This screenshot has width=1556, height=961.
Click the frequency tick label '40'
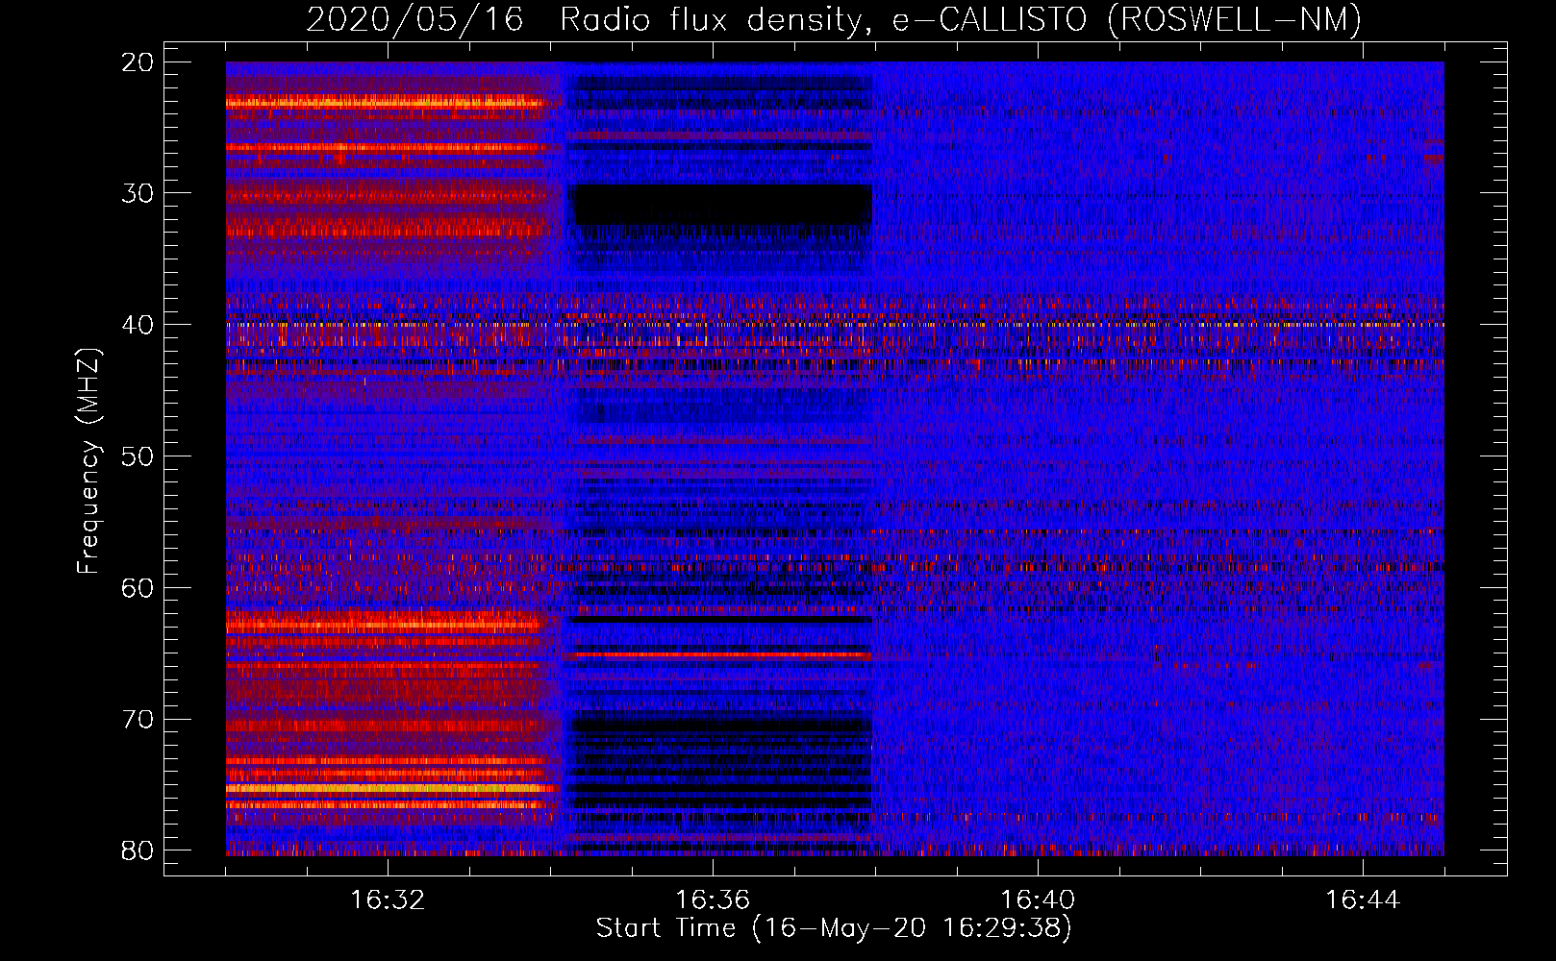[x=138, y=325]
